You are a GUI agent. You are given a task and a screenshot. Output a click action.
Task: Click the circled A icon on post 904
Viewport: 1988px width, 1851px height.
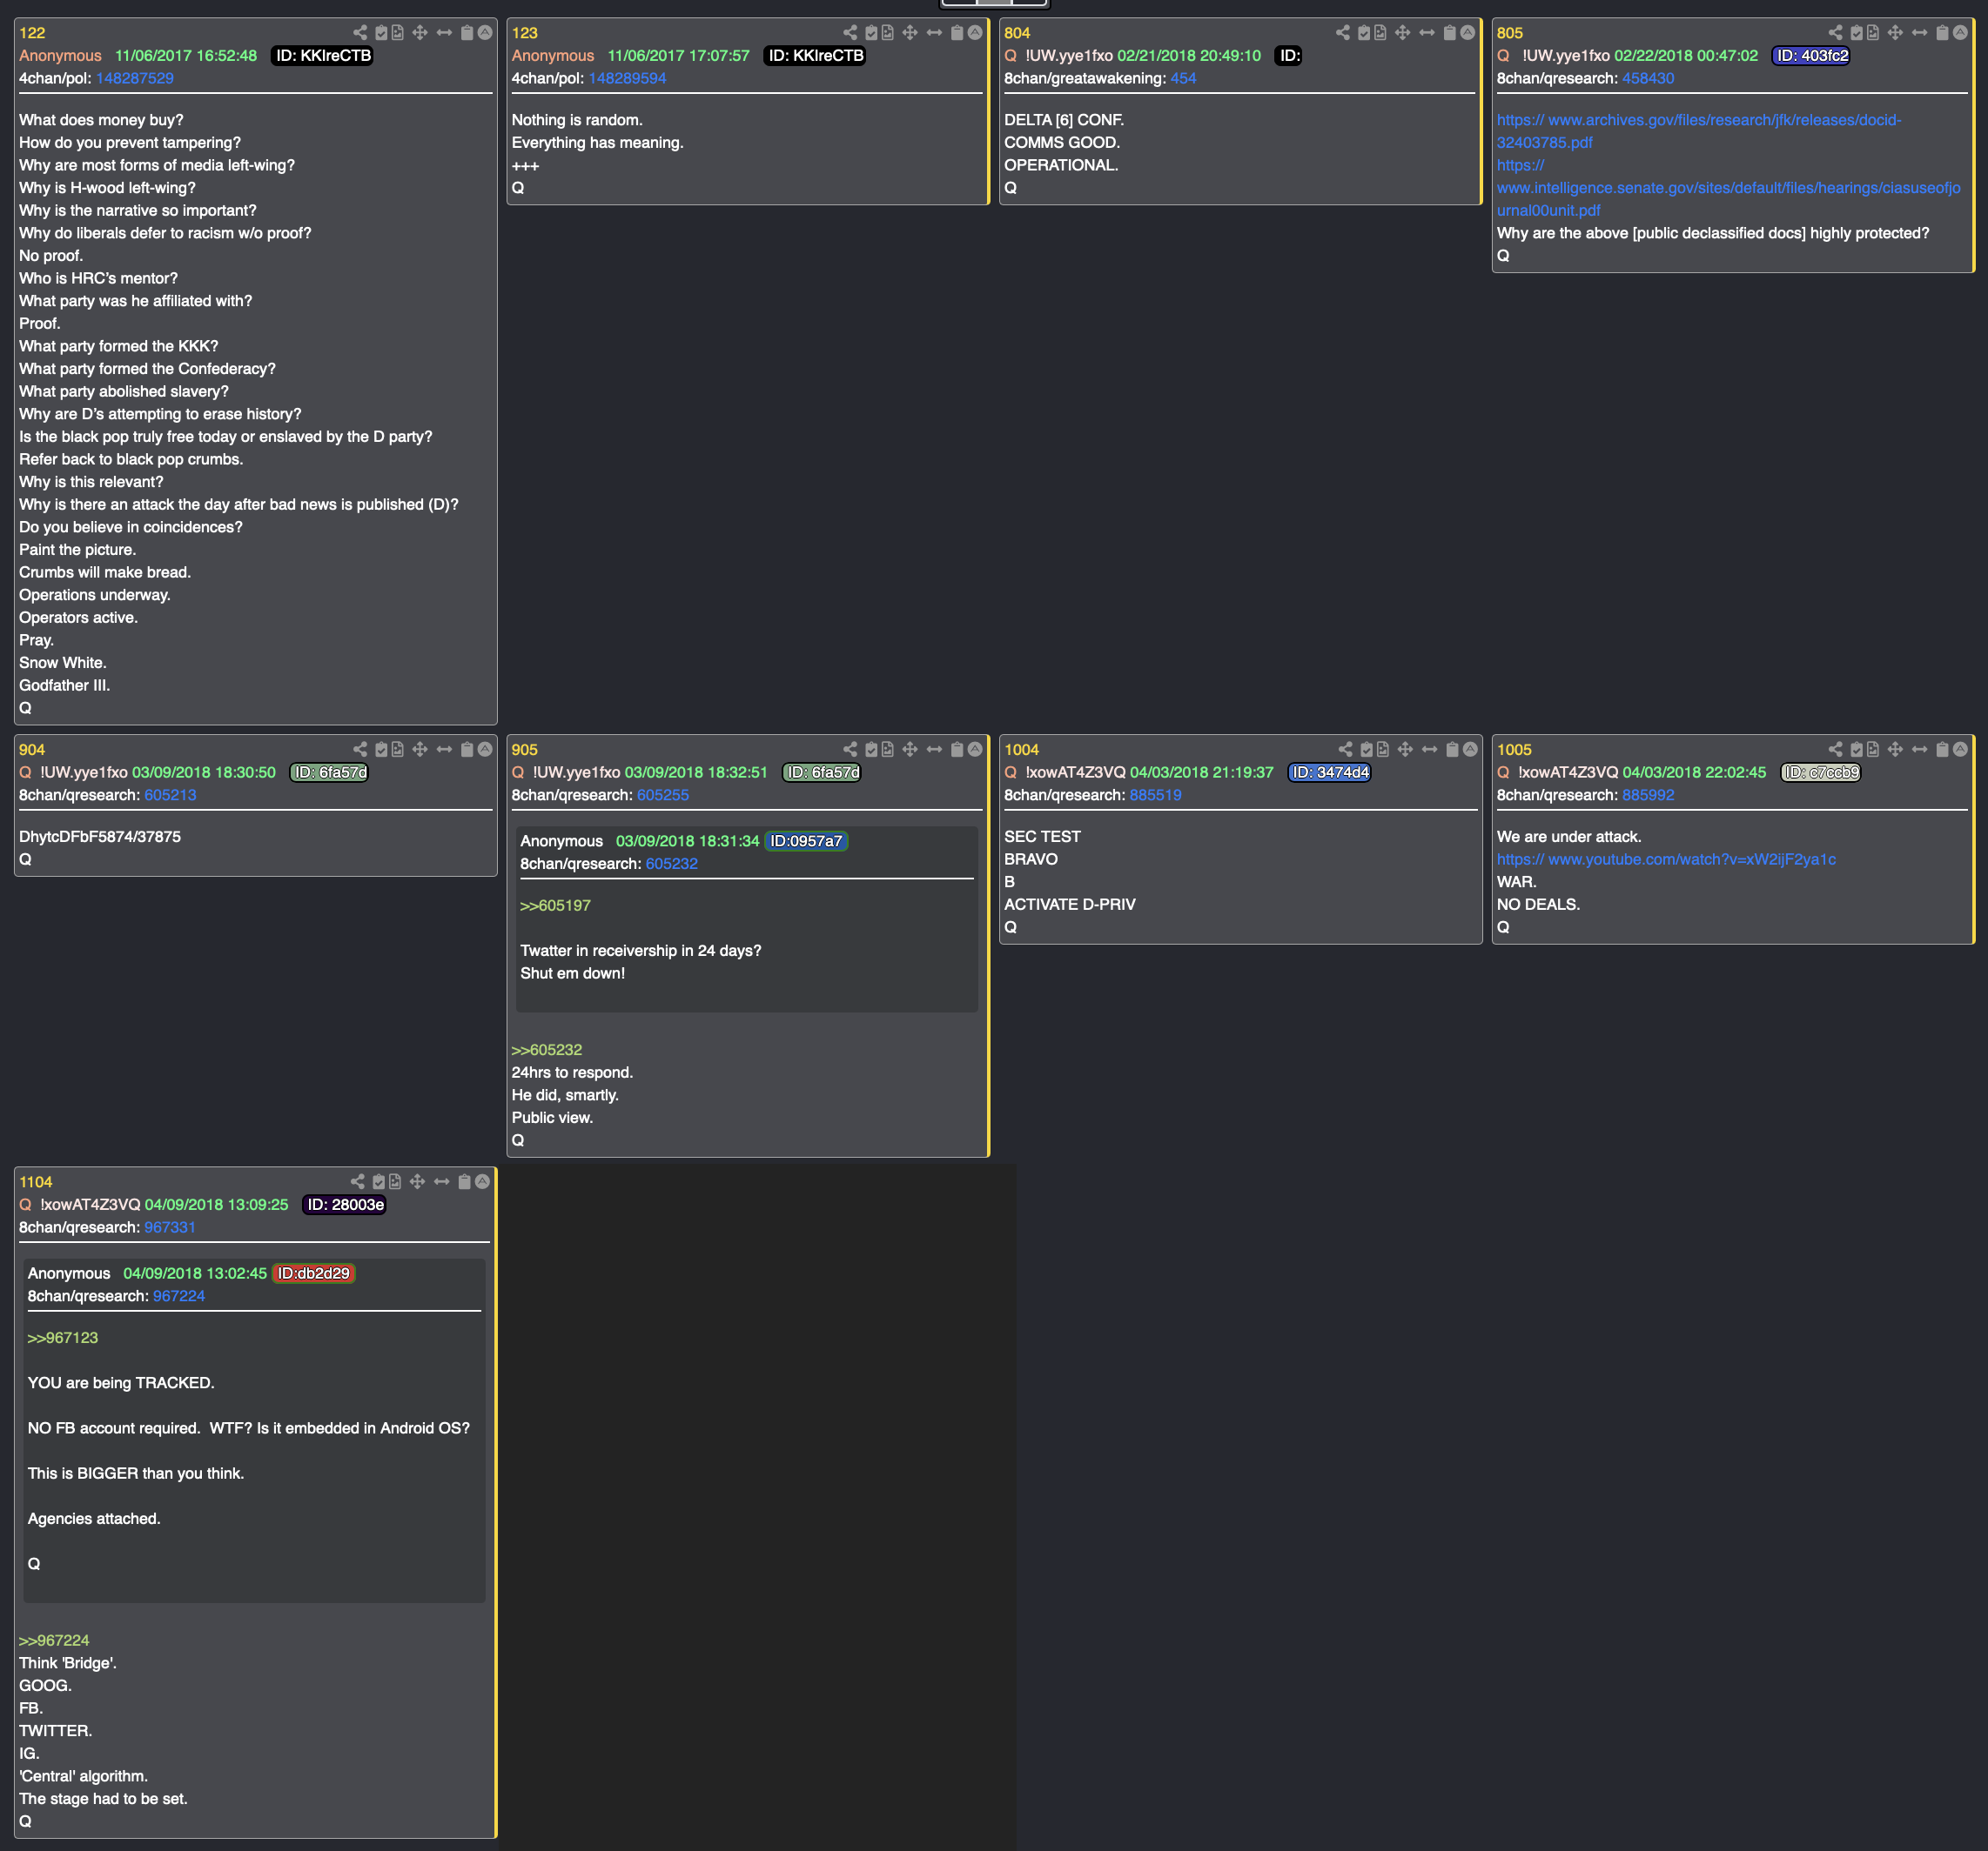(x=485, y=750)
